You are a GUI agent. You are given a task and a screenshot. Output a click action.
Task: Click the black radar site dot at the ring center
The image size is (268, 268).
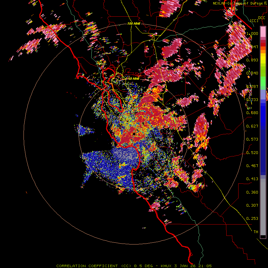tap(134, 134)
